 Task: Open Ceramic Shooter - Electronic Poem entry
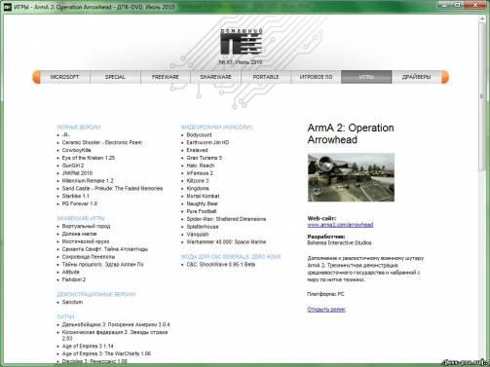click(102, 142)
